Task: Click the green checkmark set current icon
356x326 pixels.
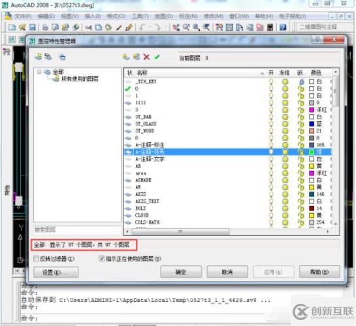Action: 157,57
